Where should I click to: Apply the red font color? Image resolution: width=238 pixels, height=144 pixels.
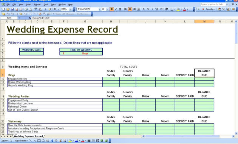tap(184, 9)
